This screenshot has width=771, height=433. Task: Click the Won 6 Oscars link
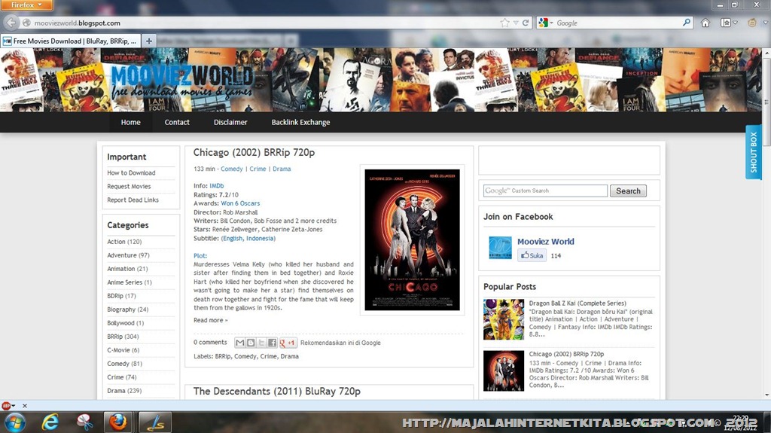(x=240, y=203)
